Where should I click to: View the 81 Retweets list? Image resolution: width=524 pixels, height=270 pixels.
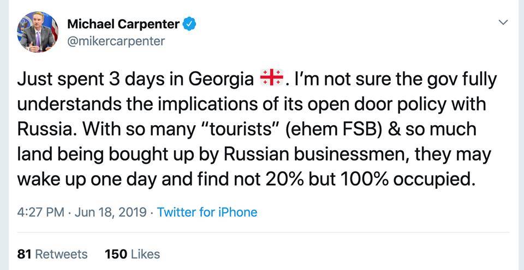coord(52,254)
